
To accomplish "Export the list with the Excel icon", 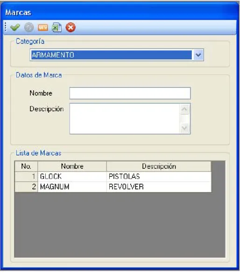I will point(56,27).
